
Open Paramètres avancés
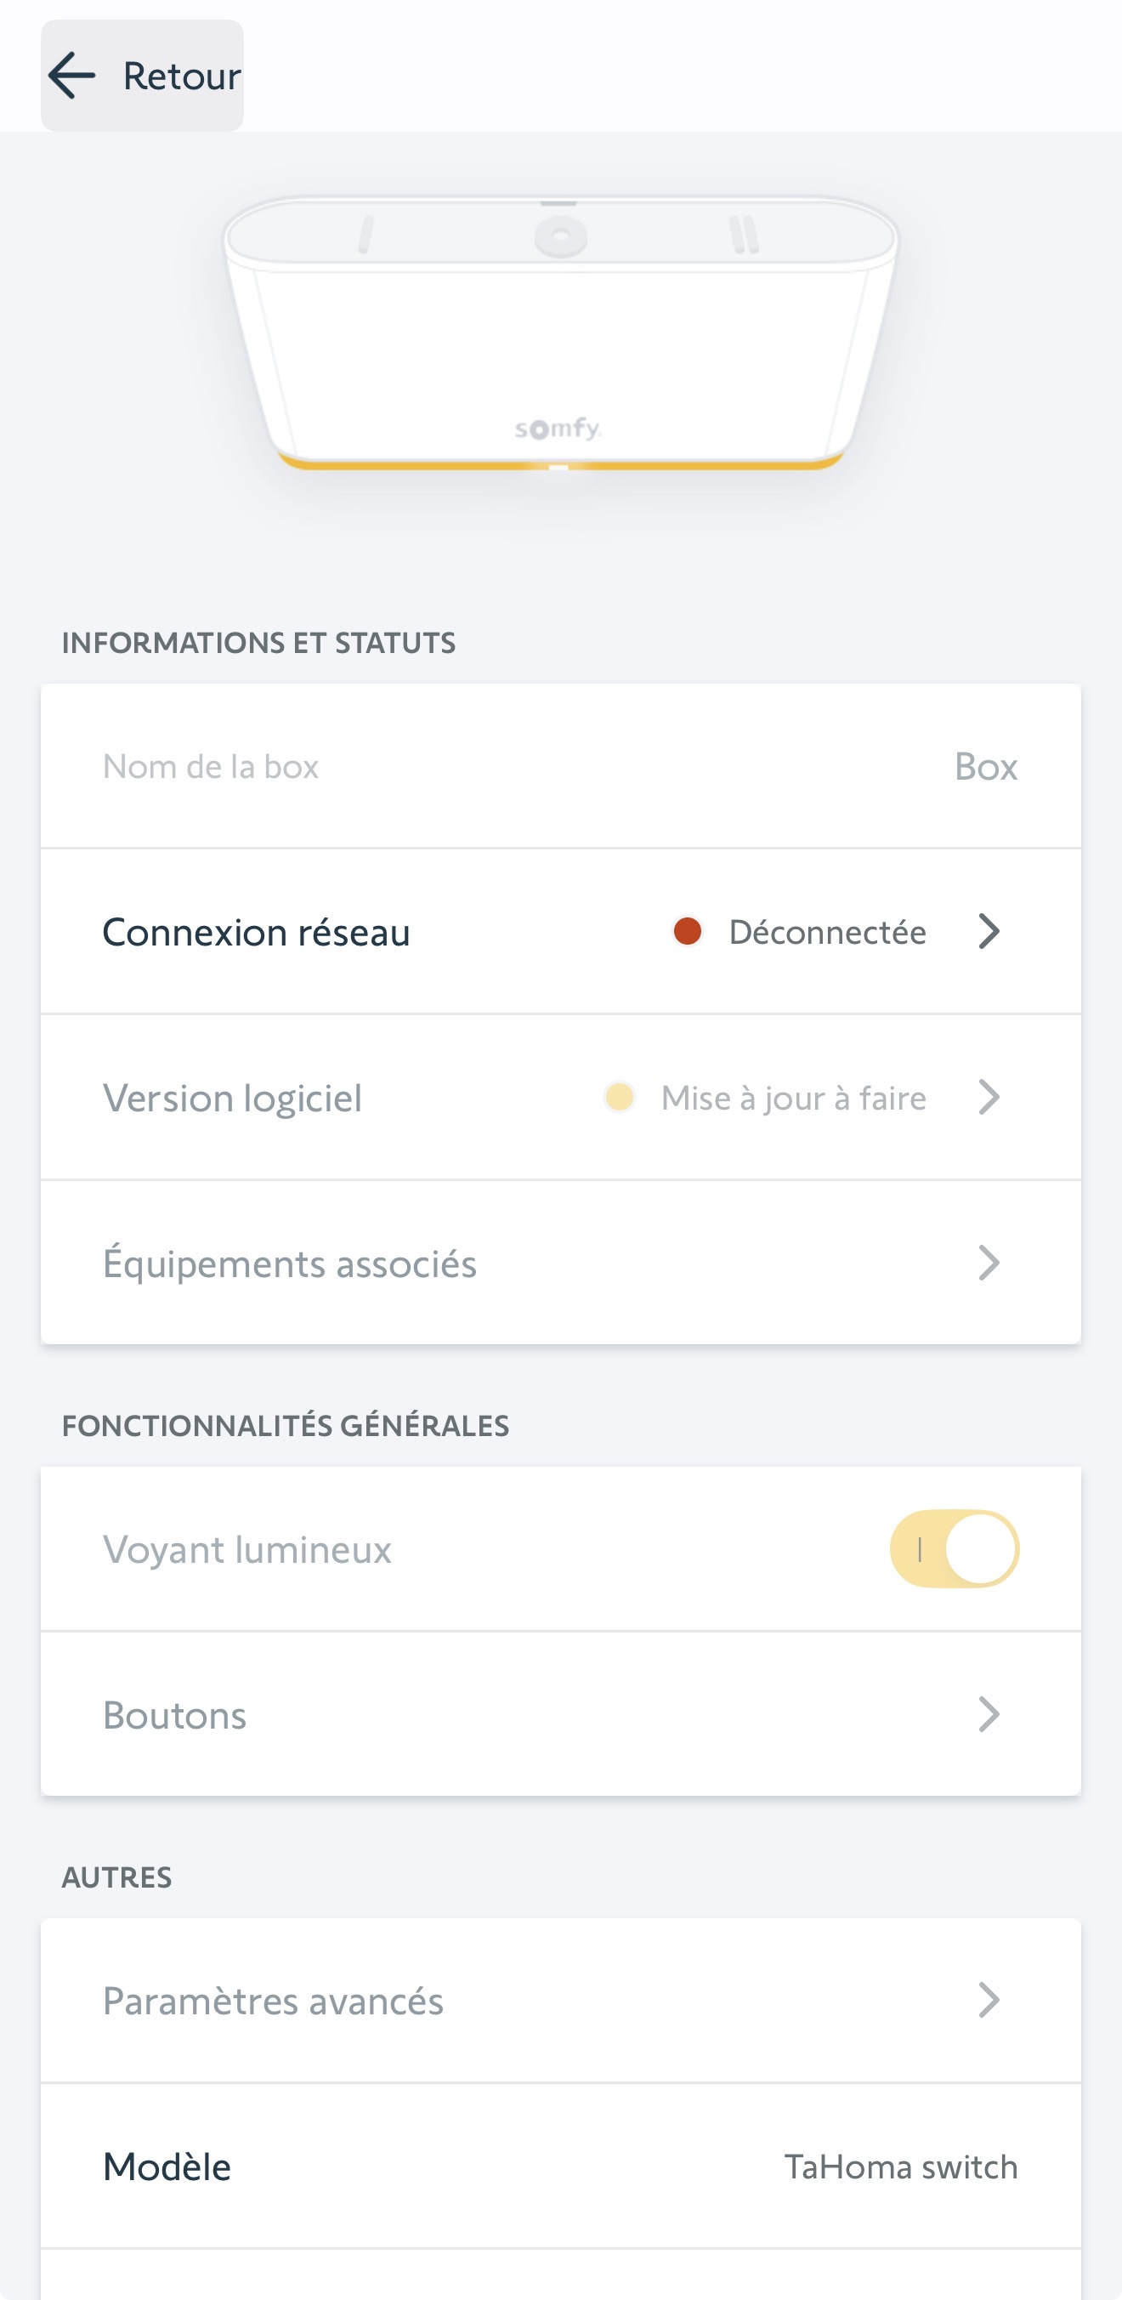[x=273, y=2002]
